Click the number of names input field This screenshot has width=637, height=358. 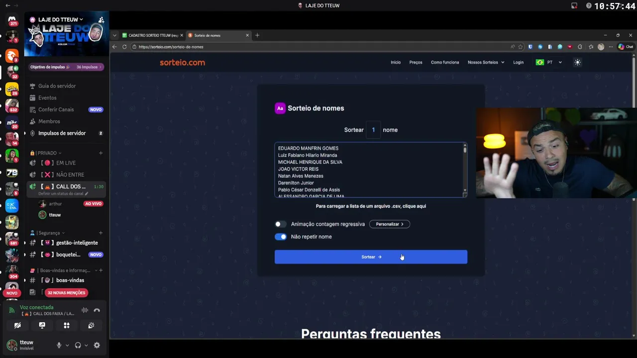tap(373, 130)
